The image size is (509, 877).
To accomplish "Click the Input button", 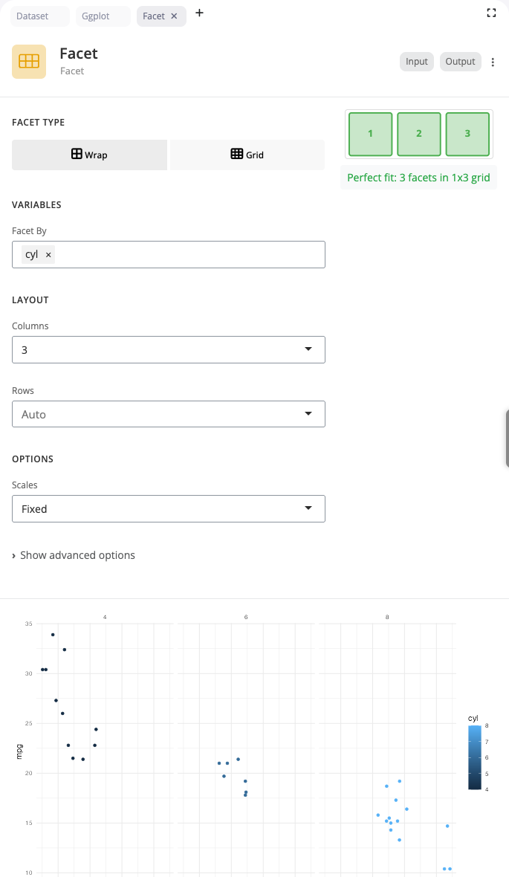I will point(416,62).
